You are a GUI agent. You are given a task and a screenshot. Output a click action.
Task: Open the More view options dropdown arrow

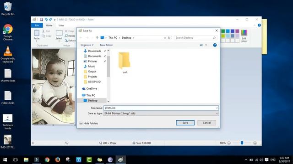206,45
